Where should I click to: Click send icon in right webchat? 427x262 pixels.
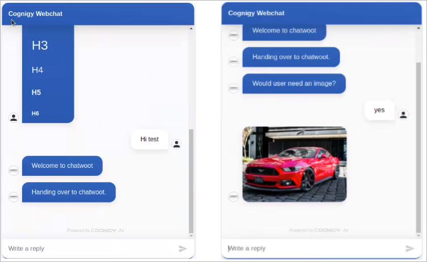[x=410, y=248]
